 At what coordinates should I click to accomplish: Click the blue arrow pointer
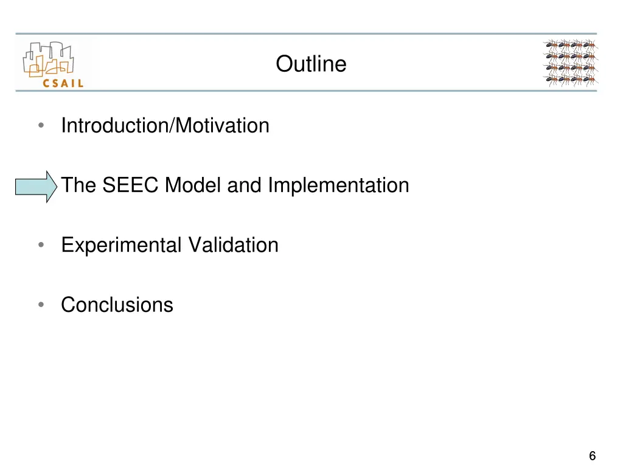[x=36, y=187]
